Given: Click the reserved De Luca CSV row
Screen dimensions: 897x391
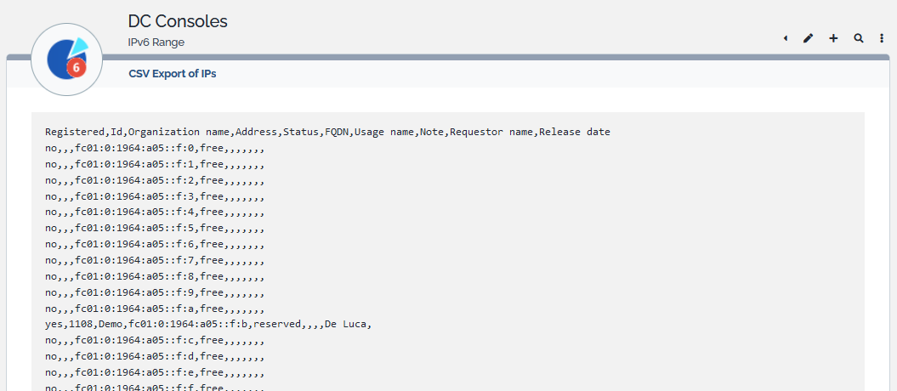Looking at the screenshot, I should click(208, 324).
